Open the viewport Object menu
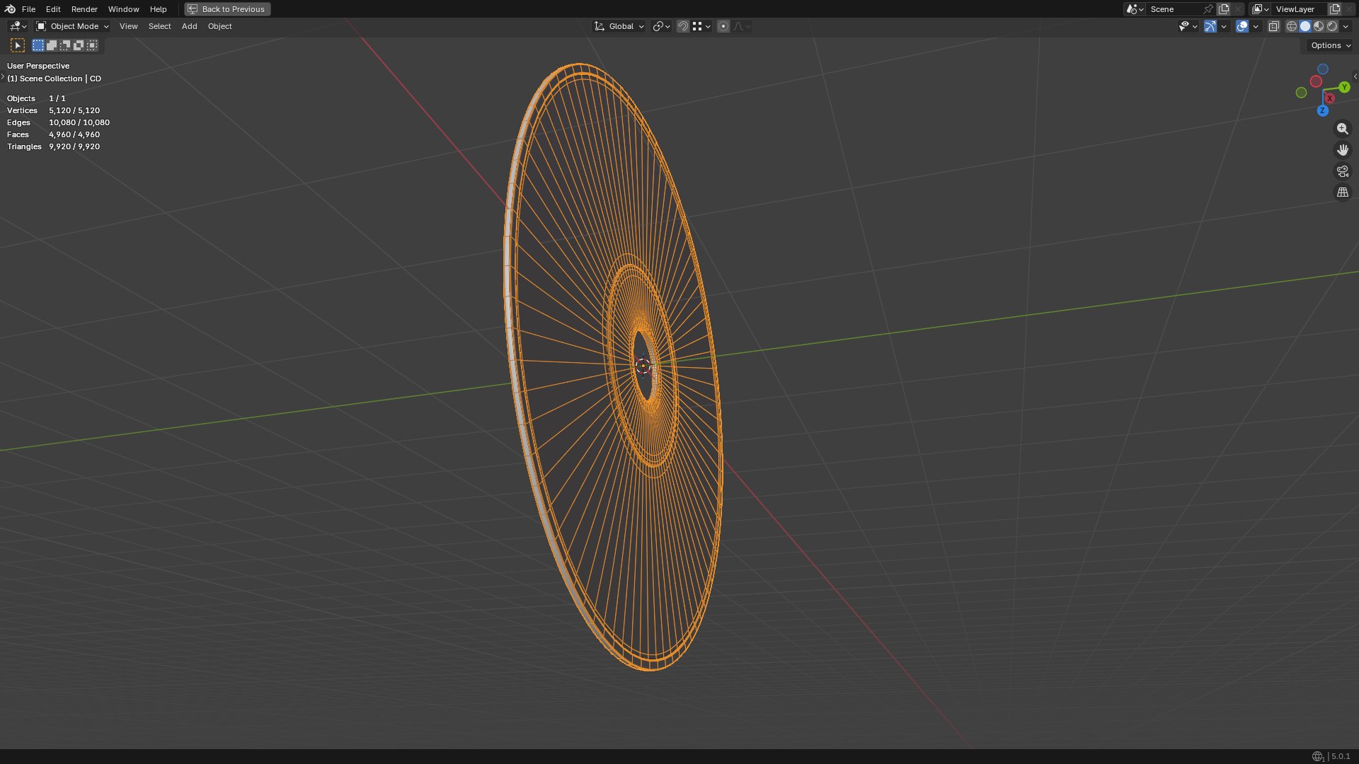The height and width of the screenshot is (764, 1359). point(219,26)
